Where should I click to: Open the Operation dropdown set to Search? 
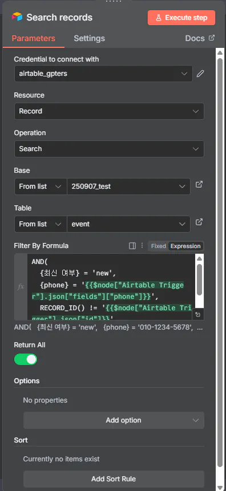tap(109, 149)
